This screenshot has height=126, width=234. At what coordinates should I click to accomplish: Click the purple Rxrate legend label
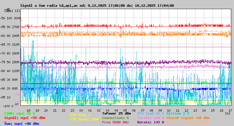tap(150, 122)
